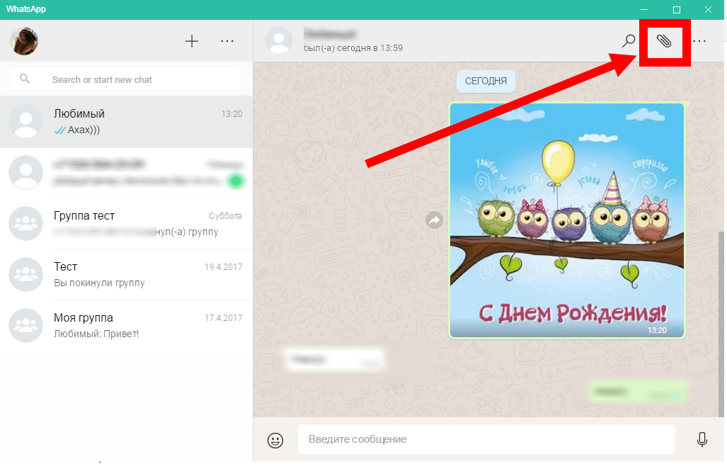The width and height of the screenshot is (727, 464).
Task: Click the Моя группа group avatar
Action: coord(26,325)
